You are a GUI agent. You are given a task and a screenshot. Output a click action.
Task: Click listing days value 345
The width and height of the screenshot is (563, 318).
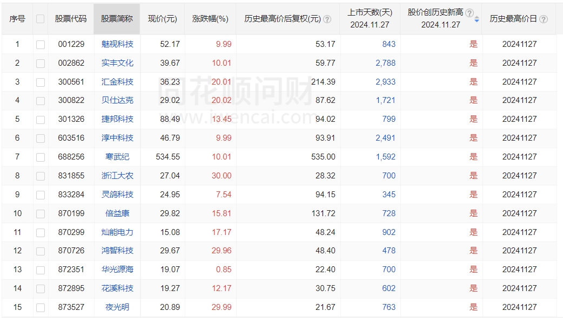tap(389, 195)
